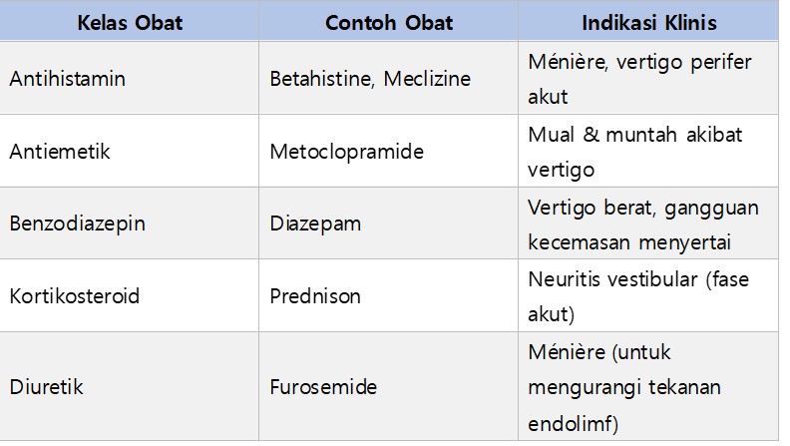This screenshot has height=446, width=790.
Task: Click the word Betahistine
Action: pyautogui.click(x=315, y=79)
